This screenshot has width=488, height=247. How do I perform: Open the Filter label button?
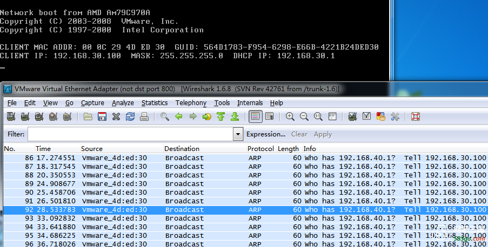16,134
